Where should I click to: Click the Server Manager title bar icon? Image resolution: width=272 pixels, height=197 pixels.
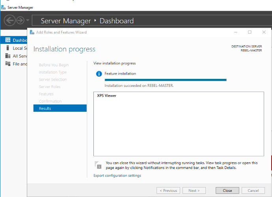(x=4, y=8)
